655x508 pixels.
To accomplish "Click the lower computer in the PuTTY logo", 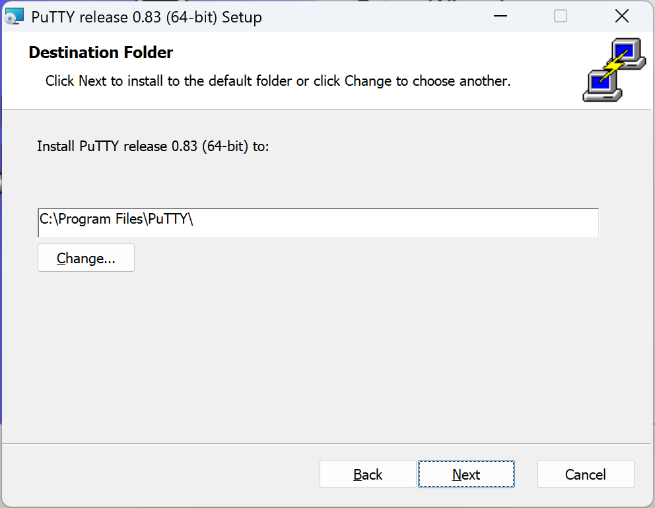I will (601, 84).
